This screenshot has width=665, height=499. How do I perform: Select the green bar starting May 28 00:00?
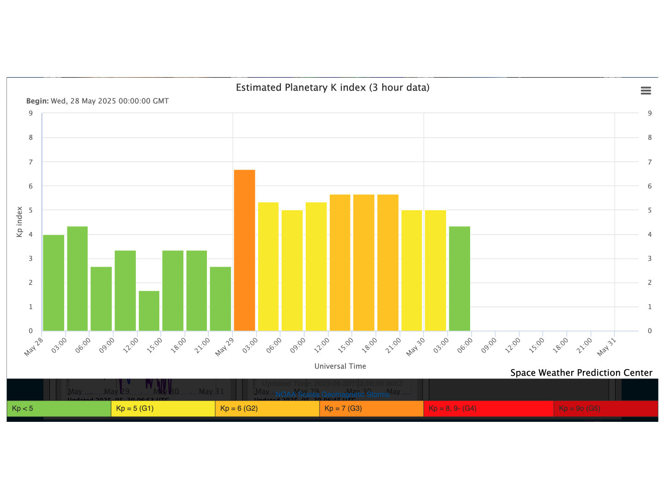tap(54, 283)
